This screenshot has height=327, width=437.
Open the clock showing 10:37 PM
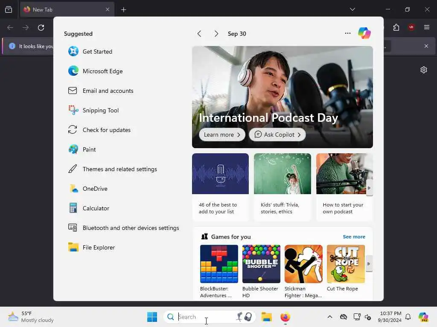[x=390, y=317]
